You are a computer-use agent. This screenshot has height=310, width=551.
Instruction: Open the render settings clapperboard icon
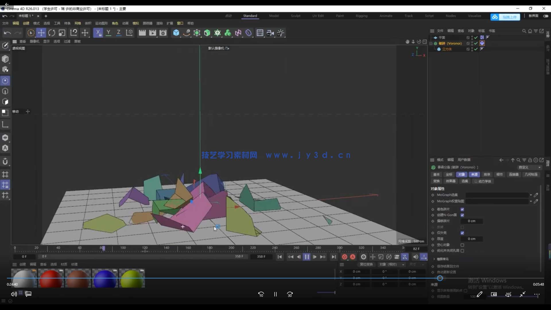(x=163, y=33)
